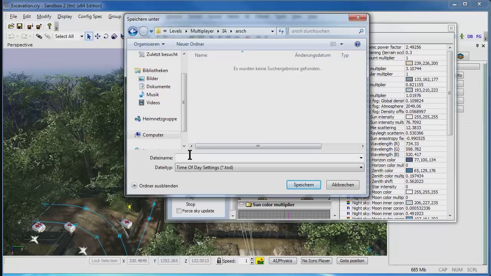491x276 pixels.
Task: Toggle the Force sky update checkbox
Action: pyautogui.click(x=179, y=211)
